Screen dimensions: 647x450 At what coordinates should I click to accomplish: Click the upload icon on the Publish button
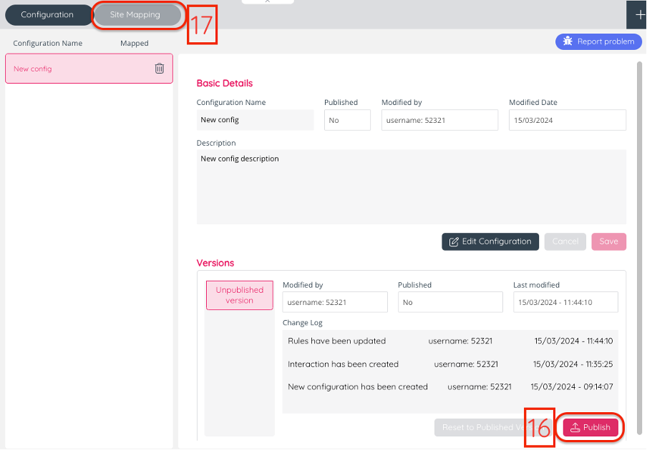[x=575, y=427]
